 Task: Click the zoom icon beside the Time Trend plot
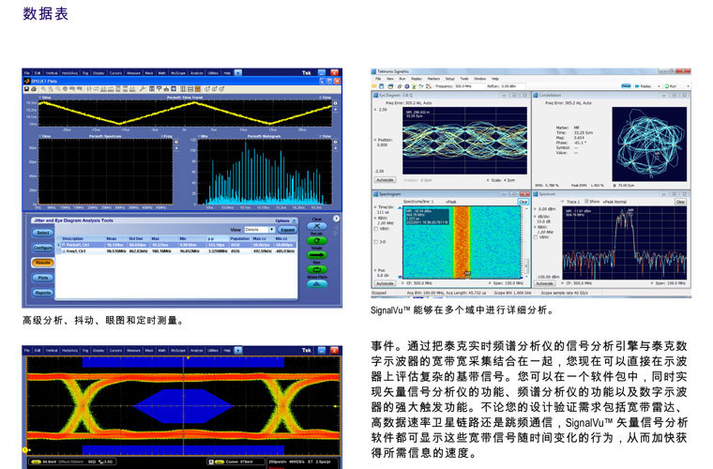(336, 103)
